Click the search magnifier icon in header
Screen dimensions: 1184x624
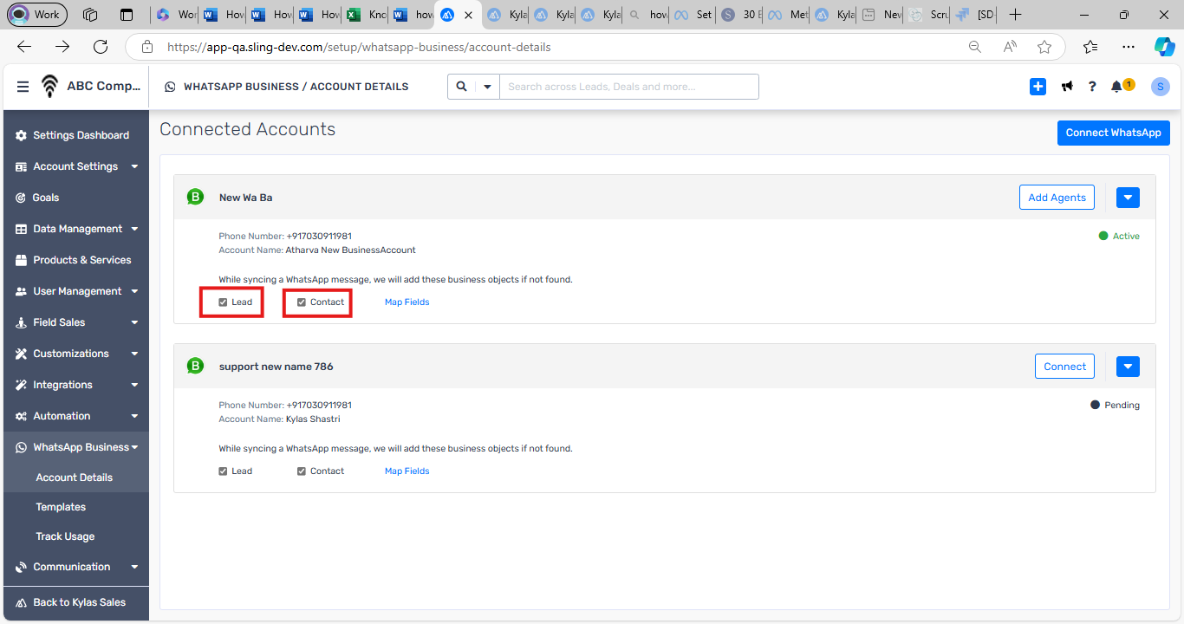(x=461, y=87)
